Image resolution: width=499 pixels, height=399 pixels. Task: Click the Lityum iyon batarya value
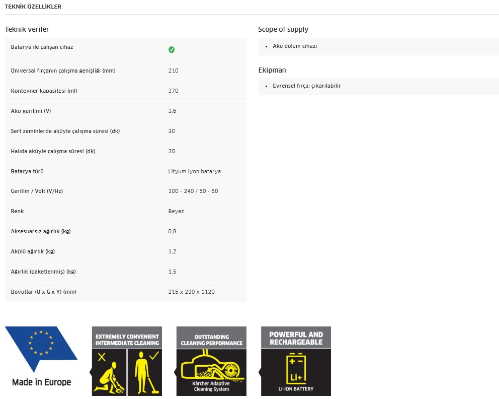coord(195,171)
